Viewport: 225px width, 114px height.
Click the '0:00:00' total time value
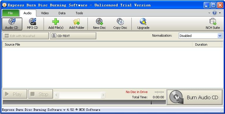158,97
